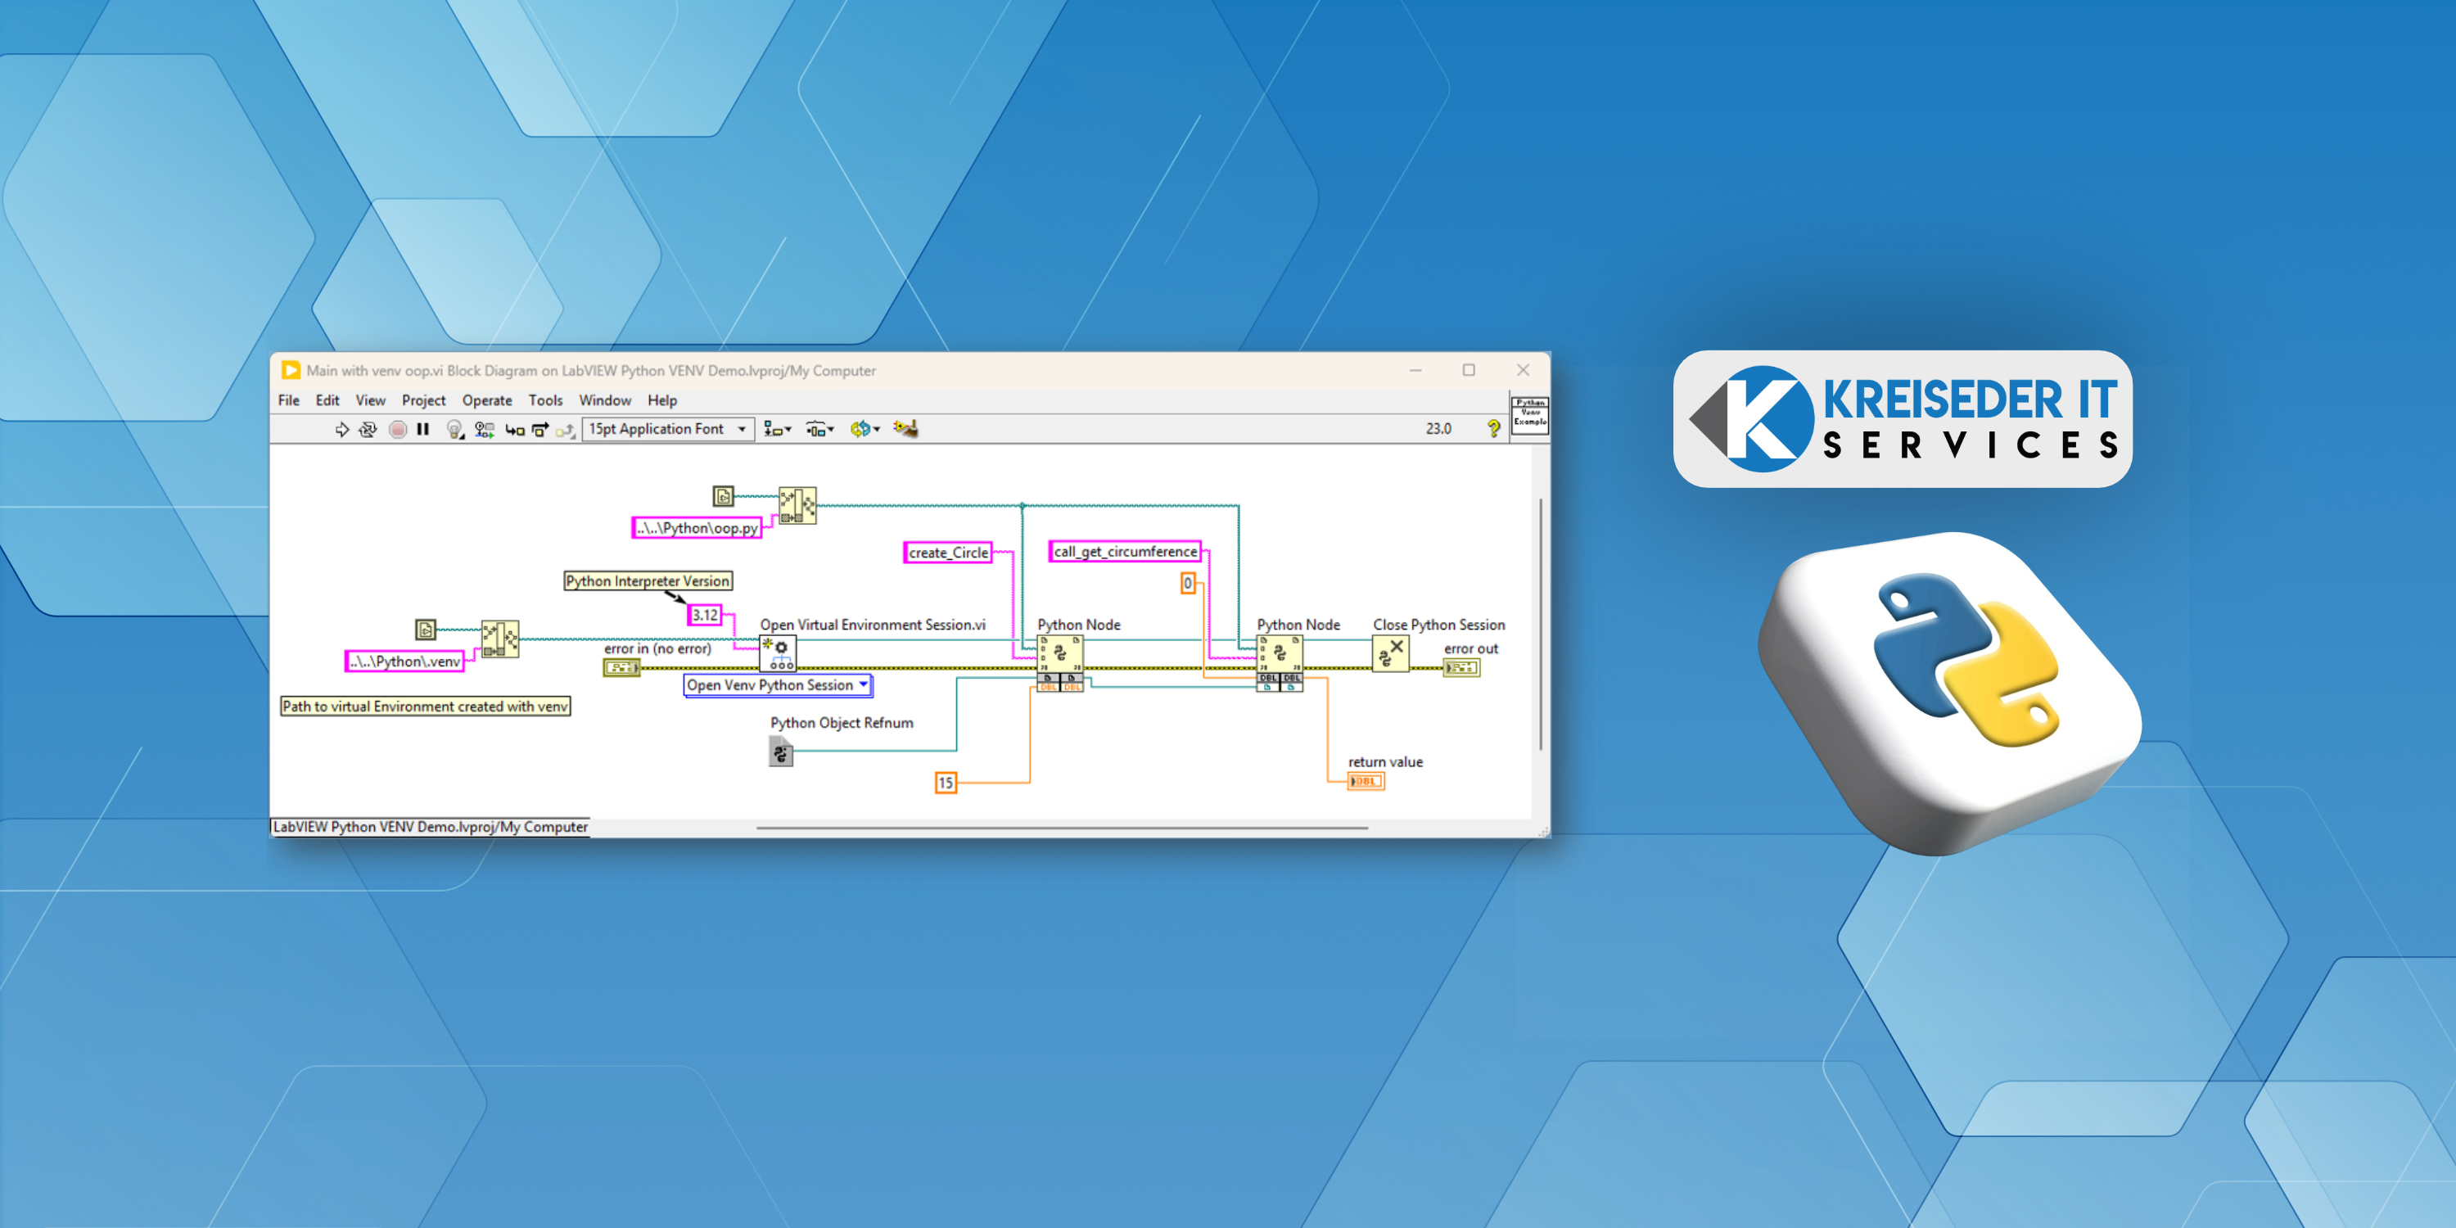2456x1228 pixels.
Task: Click the VI path constant above .venv
Action: (427, 630)
